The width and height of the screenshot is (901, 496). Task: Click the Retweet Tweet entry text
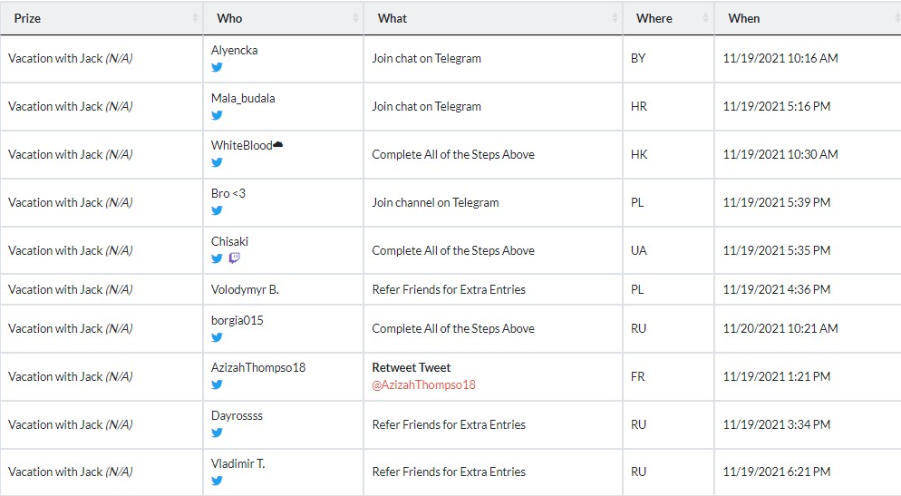tap(412, 368)
